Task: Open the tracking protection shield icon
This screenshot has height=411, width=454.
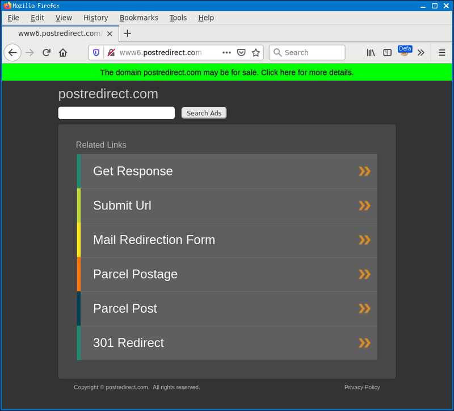Action: click(96, 53)
